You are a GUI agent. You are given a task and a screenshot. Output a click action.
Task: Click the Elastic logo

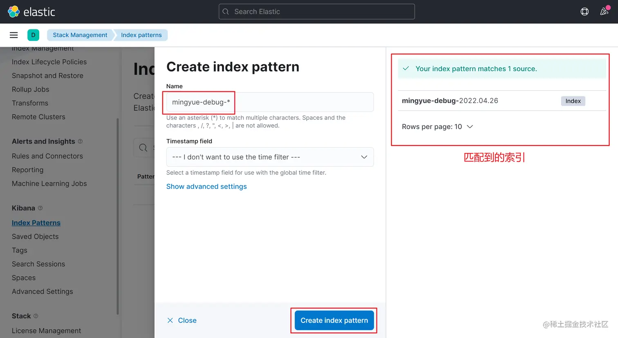[x=31, y=11]
